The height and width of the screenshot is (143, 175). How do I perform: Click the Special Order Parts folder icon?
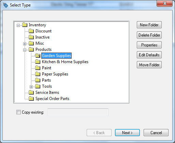[31, 99]
